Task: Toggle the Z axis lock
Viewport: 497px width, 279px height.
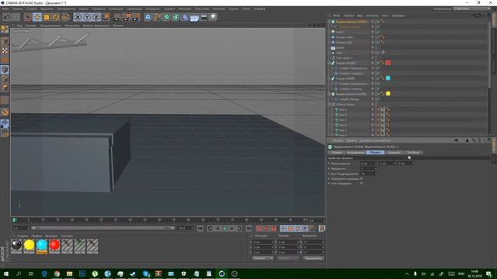Action: tap(96, 17)
